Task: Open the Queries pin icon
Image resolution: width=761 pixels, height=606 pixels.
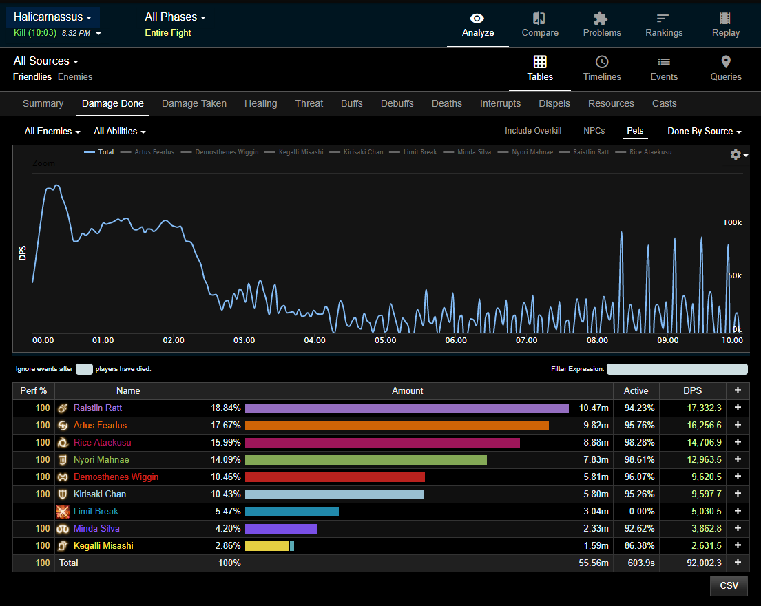Action: click(726, 63)
